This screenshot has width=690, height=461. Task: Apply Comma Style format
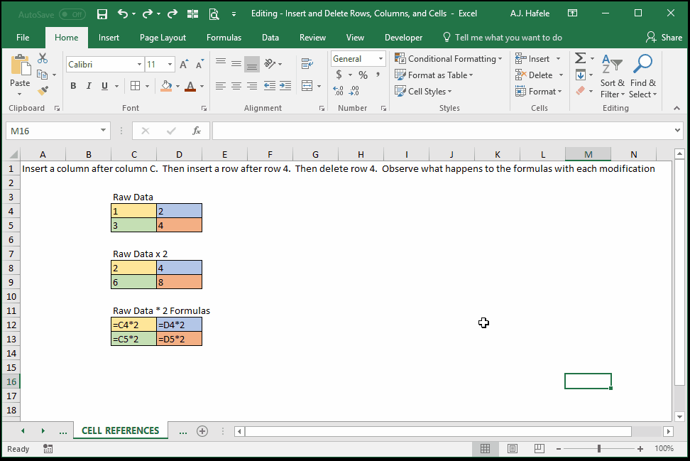coord(378,75)
